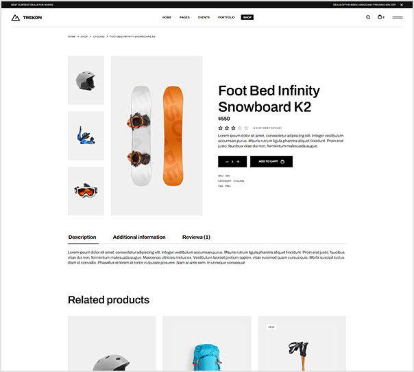Select the ski goggles thumbnail
This screenshot has height=372, width=414.
point(86,191)
